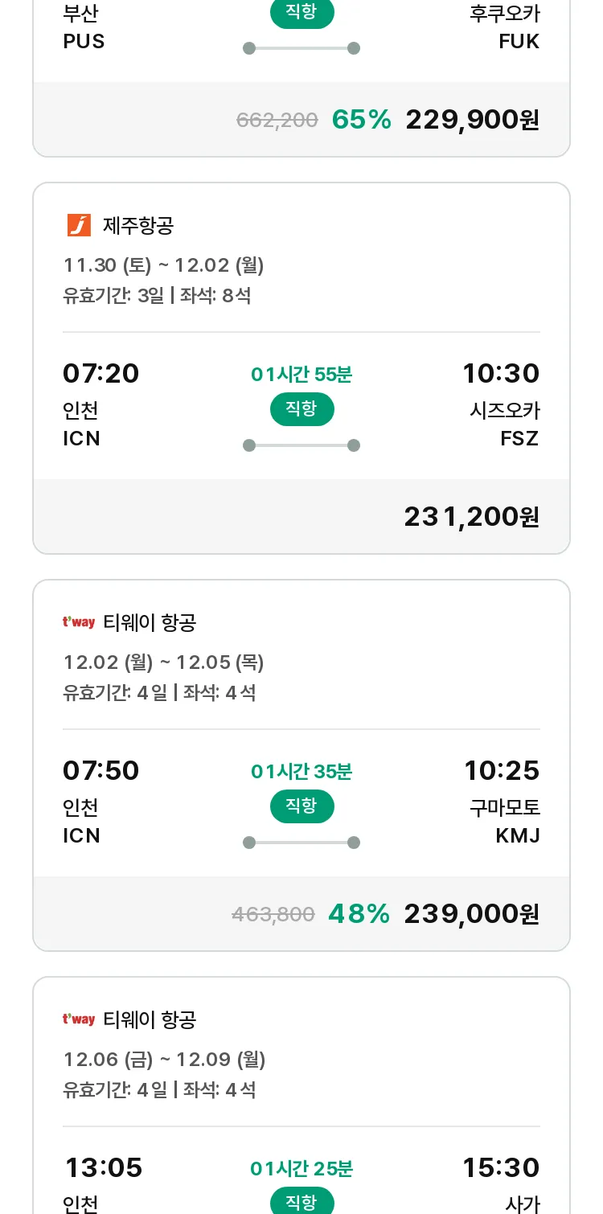Viewport: 603px width, 1214px height.
Task: Tap the 07:20 Incheon departure time
Action: (x=101, y=374)
